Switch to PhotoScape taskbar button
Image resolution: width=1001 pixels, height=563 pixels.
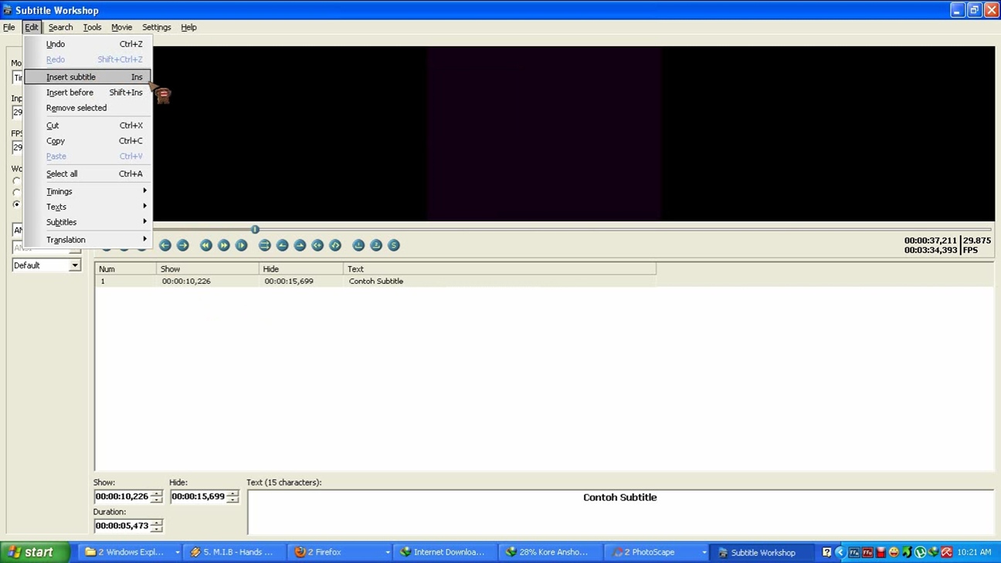point(657,552)
